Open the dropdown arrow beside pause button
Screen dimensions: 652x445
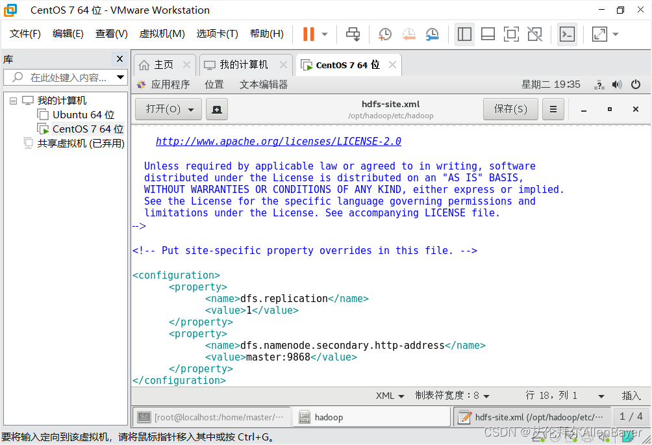point(325,34)
